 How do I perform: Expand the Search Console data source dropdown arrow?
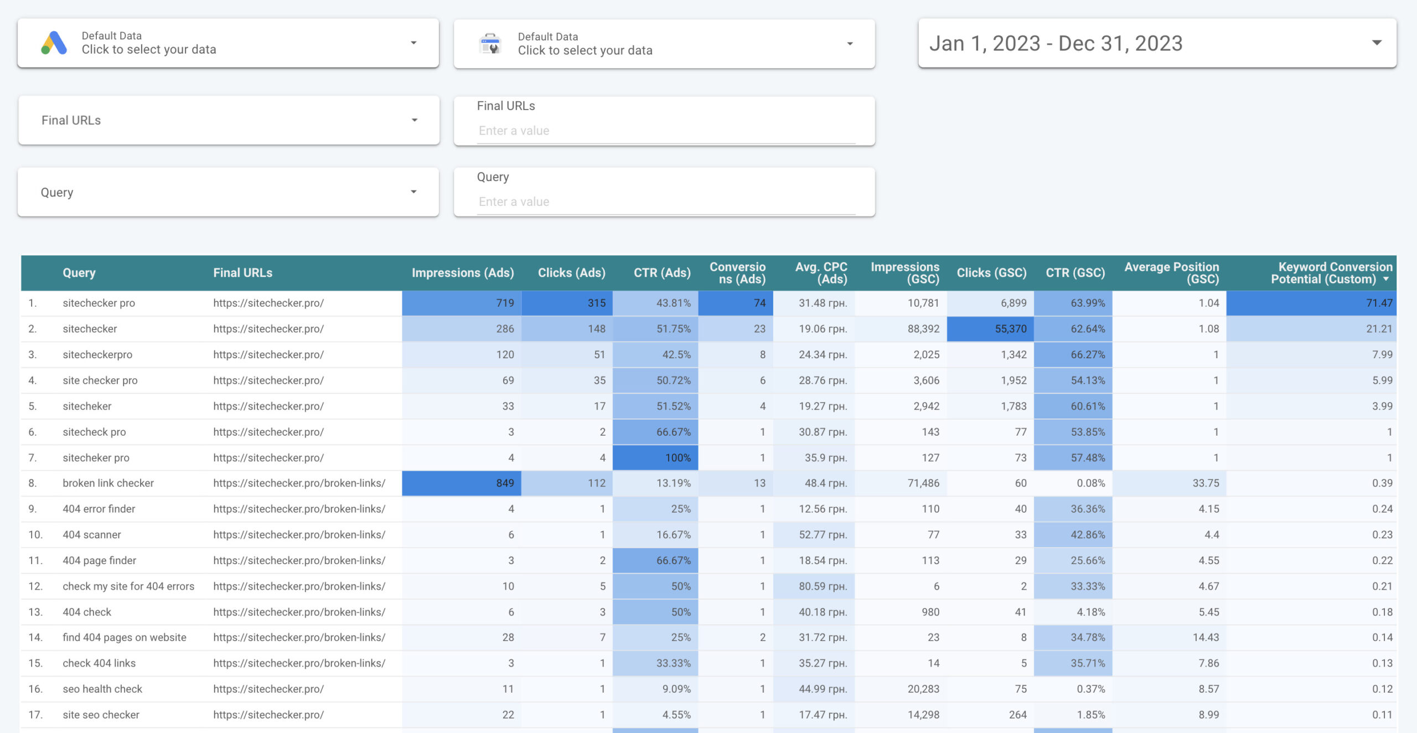pos(850,44)
